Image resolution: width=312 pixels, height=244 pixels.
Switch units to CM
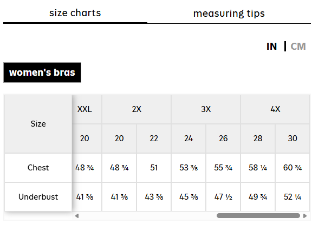tap(298, 47)
